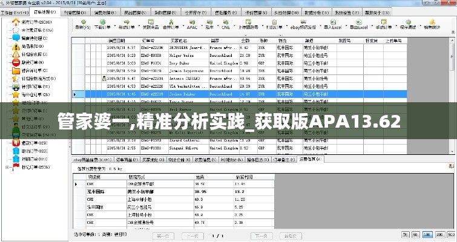Click the 导出Excel export icon
This screenshot has width=457, height=242.
point(358,22)
